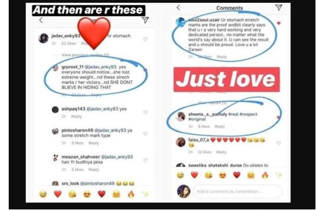Reply to pintosharon49's comment

[94, 143]
